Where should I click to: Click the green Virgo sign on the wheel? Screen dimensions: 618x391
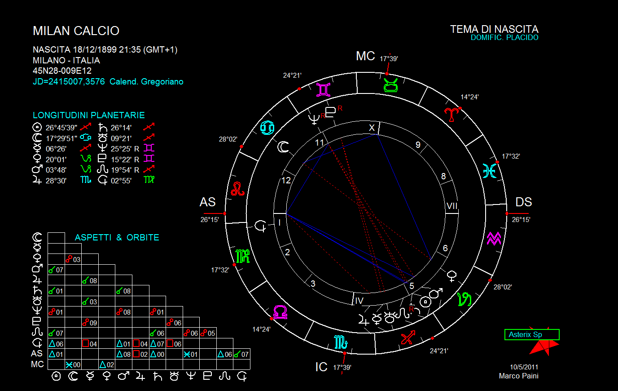(242, 256)
